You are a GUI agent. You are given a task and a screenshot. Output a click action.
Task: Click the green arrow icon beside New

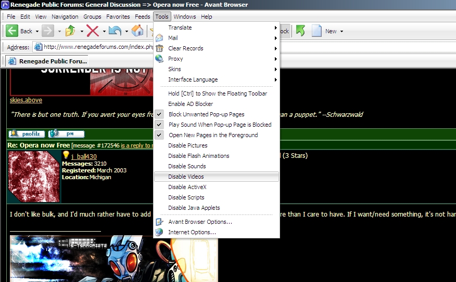click(x=300, y=31)
